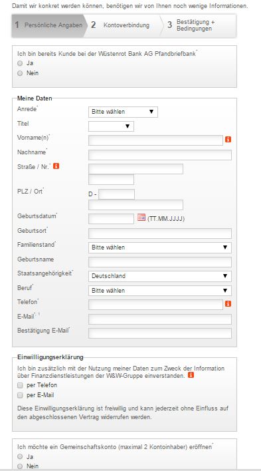This screenshot has width=261, height=471.
Task: Focus the Geburtsort text field
Action: coord(160,233)
